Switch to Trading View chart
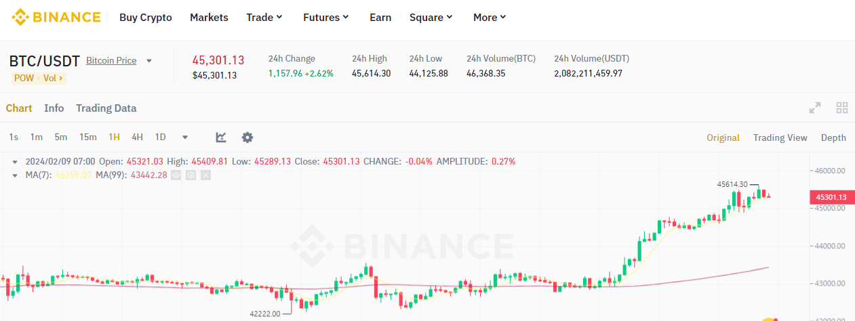Viewport: 855px width, 321px height. (780, 137)
